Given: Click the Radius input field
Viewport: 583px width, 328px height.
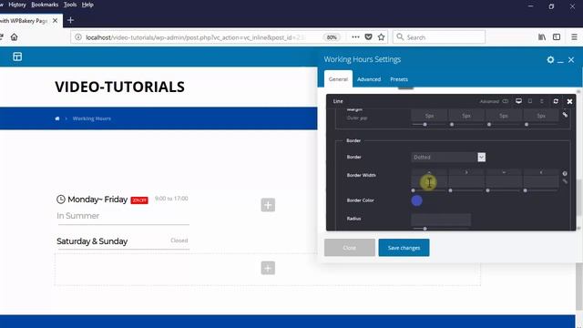Looking at the screenshot, I should coord(441,220).
